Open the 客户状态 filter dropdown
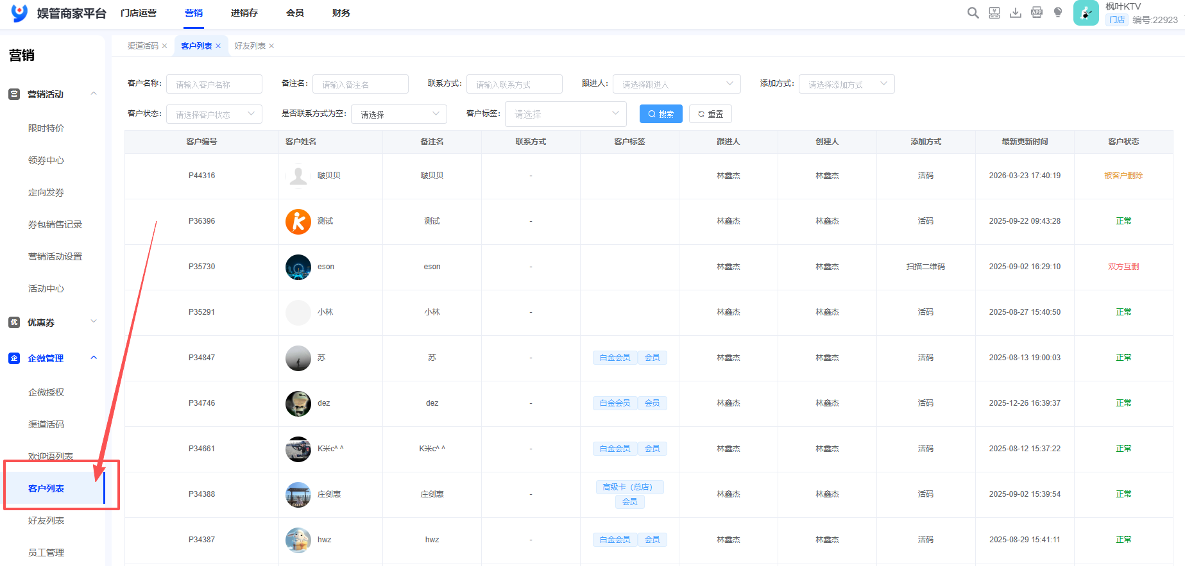 click(214, 114)
